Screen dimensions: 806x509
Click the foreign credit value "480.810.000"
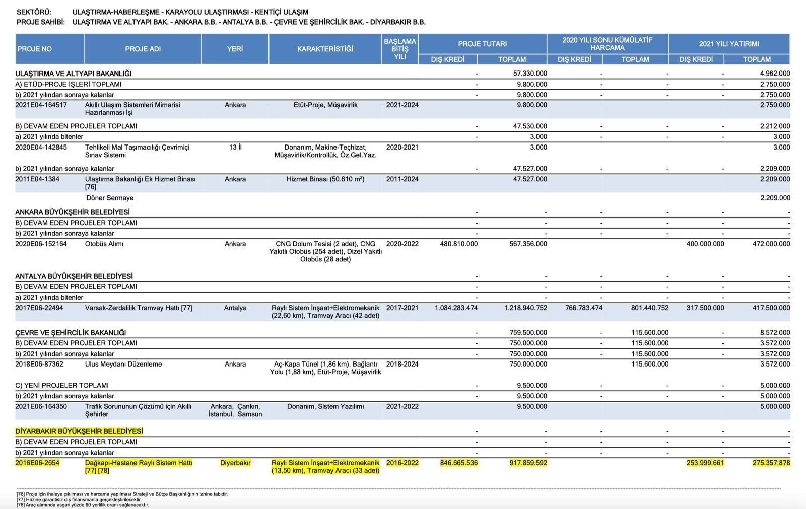tap(458, 244)
